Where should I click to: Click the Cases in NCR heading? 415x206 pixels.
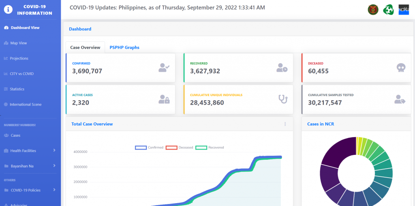(x=321, y=124)
